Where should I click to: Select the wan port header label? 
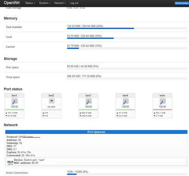tap(162, 95)
